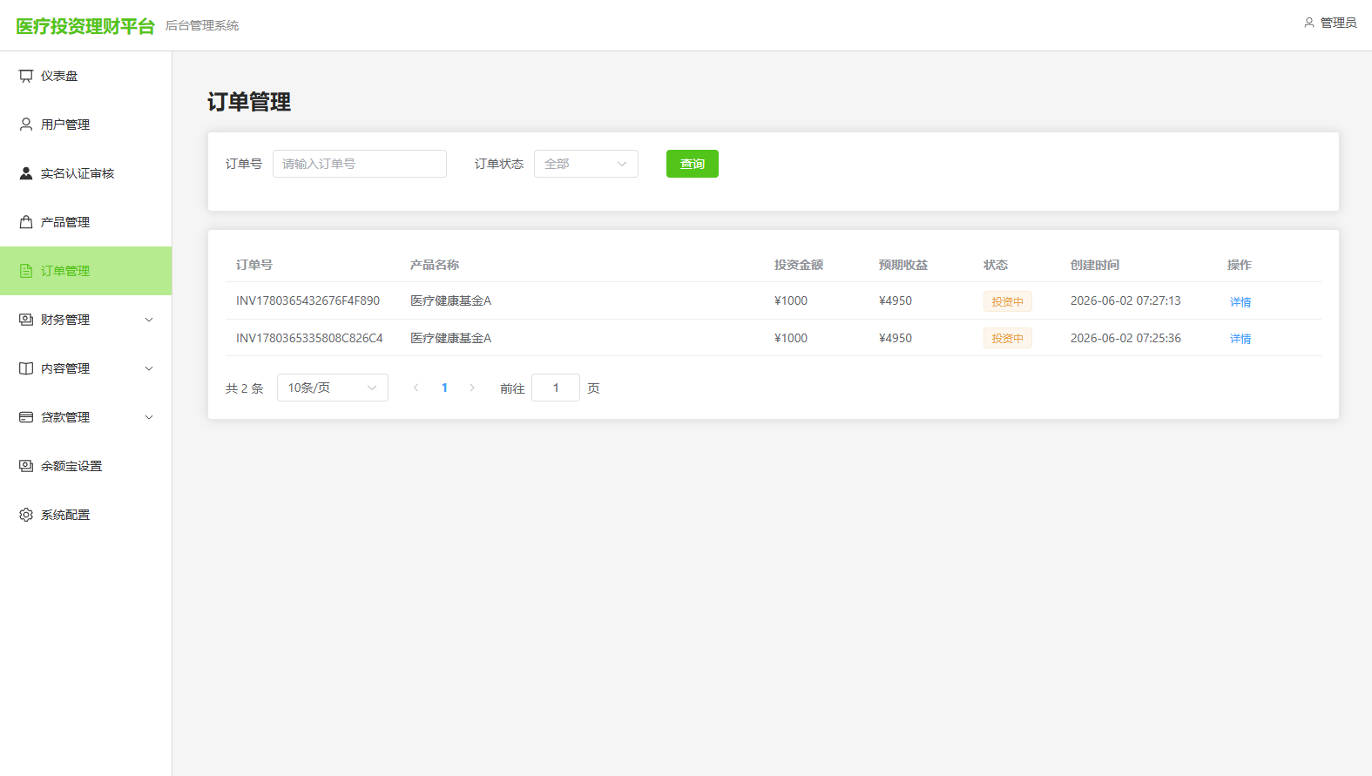
Task: Open the 仪表盘 dashboard icon
Action: tap(26, 76)
